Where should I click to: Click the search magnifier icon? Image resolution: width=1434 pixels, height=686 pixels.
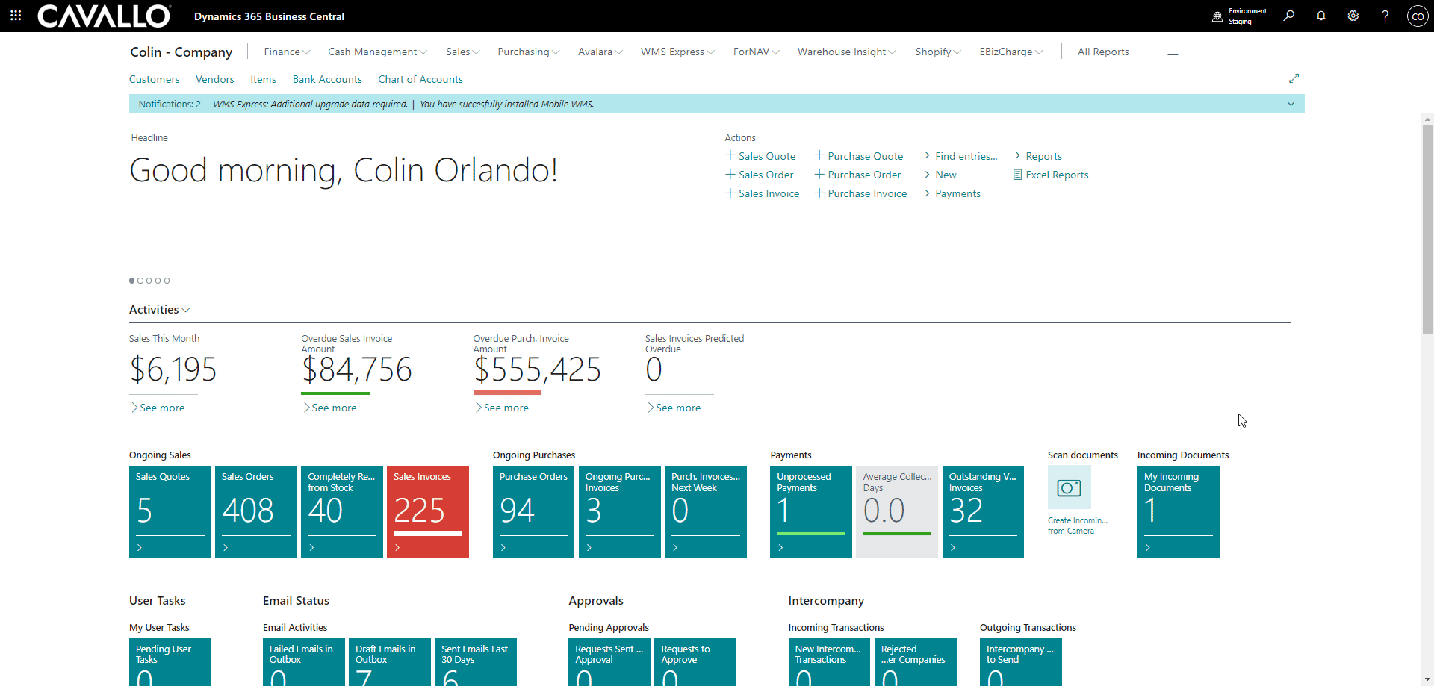(1288, 16)
